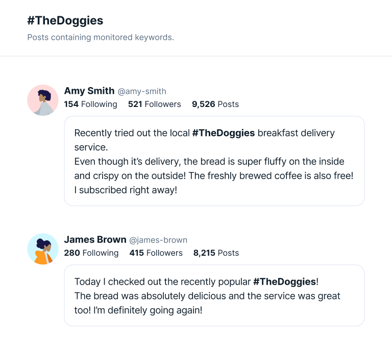
Task: Open Amy Smith's profile name link
Action: point(89,91)
